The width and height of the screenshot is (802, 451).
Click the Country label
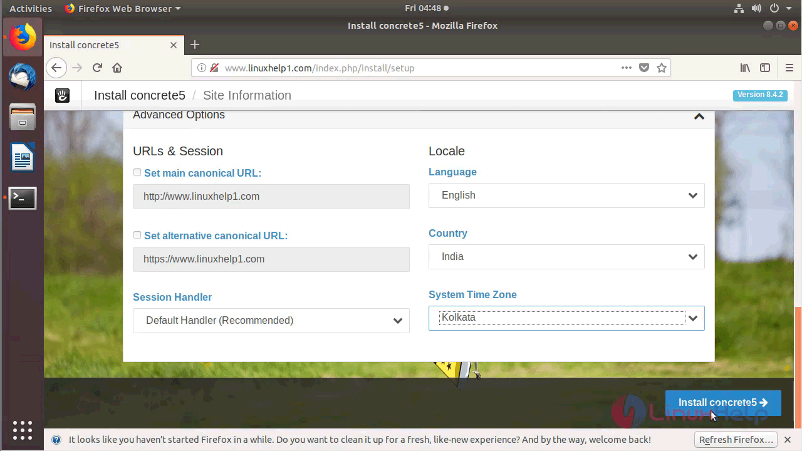[x=448, y=233]
